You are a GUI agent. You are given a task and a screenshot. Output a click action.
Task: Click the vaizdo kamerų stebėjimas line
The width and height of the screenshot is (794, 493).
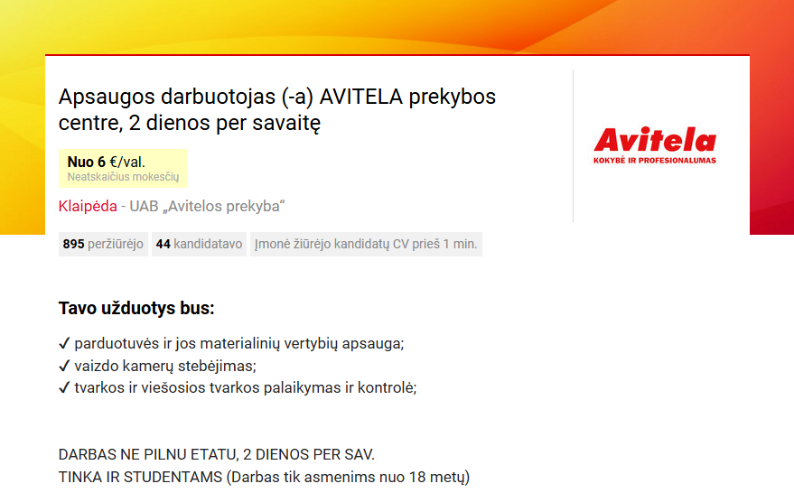click(x=157, y=366)
